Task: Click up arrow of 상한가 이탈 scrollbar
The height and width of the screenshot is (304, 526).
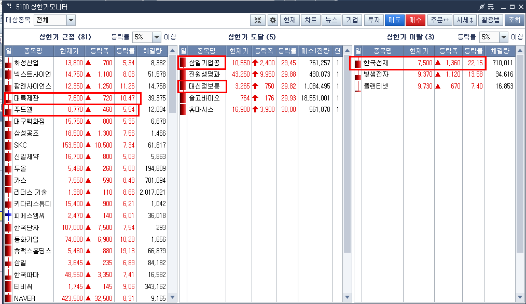Action: click(x=520, y=51)
